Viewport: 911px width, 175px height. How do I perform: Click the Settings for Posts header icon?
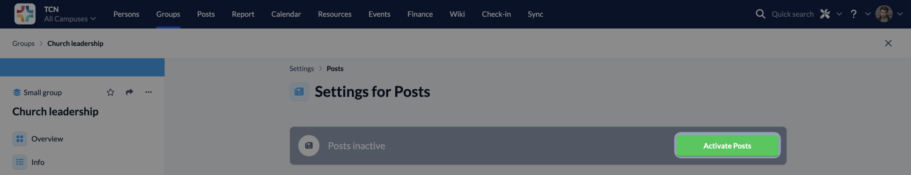tap(299, 92)
